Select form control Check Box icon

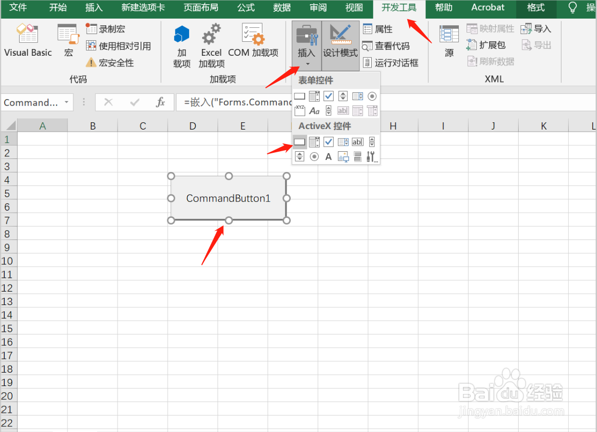(328, 96)
